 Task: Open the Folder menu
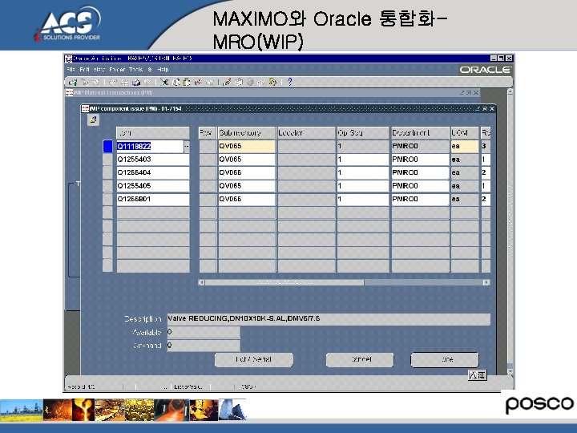[117, 69]
